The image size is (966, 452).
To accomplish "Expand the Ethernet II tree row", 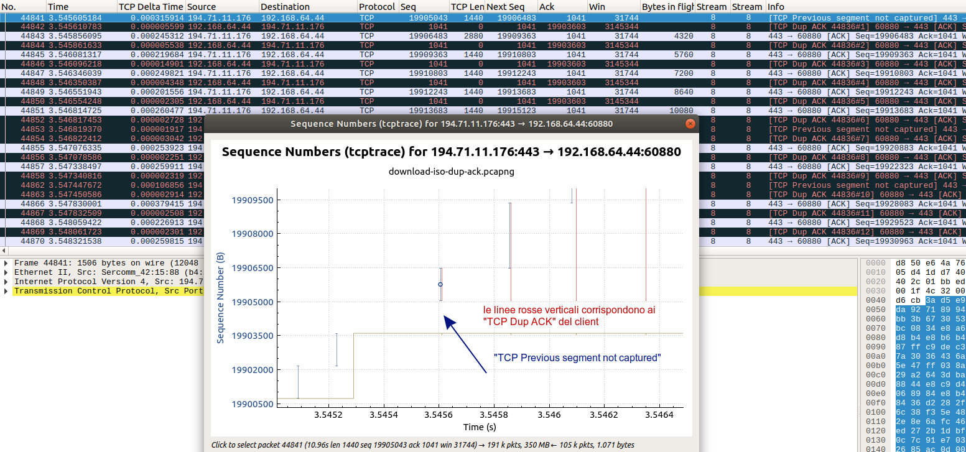I will click(6, 272).
